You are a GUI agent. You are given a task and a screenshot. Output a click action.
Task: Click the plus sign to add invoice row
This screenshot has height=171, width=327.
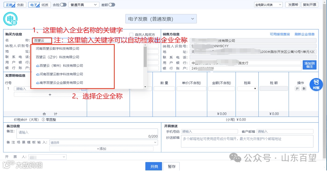50,95
